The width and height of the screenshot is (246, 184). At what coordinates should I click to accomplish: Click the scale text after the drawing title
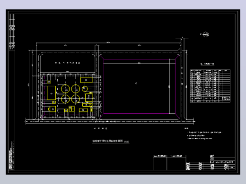pyautogui.click(x=126, y=142)
